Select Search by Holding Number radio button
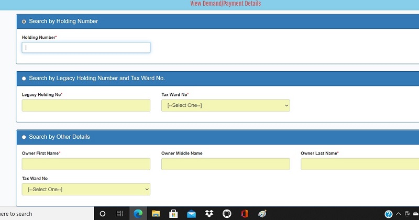 click(x=24, y=21)
